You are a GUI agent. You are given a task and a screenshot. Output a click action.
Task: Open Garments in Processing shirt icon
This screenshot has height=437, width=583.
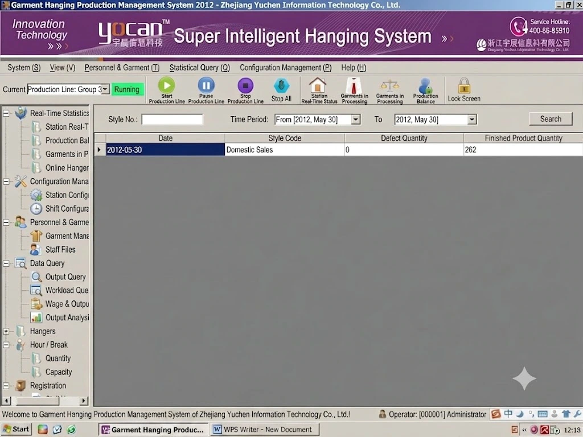[x=354, y=85]
